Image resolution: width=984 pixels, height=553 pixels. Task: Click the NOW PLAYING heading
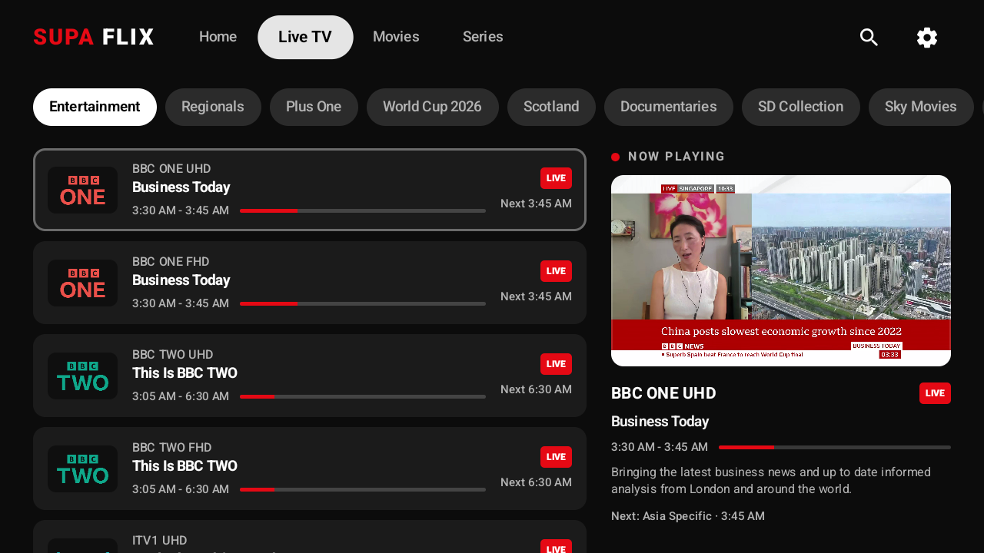click(676, 157)
